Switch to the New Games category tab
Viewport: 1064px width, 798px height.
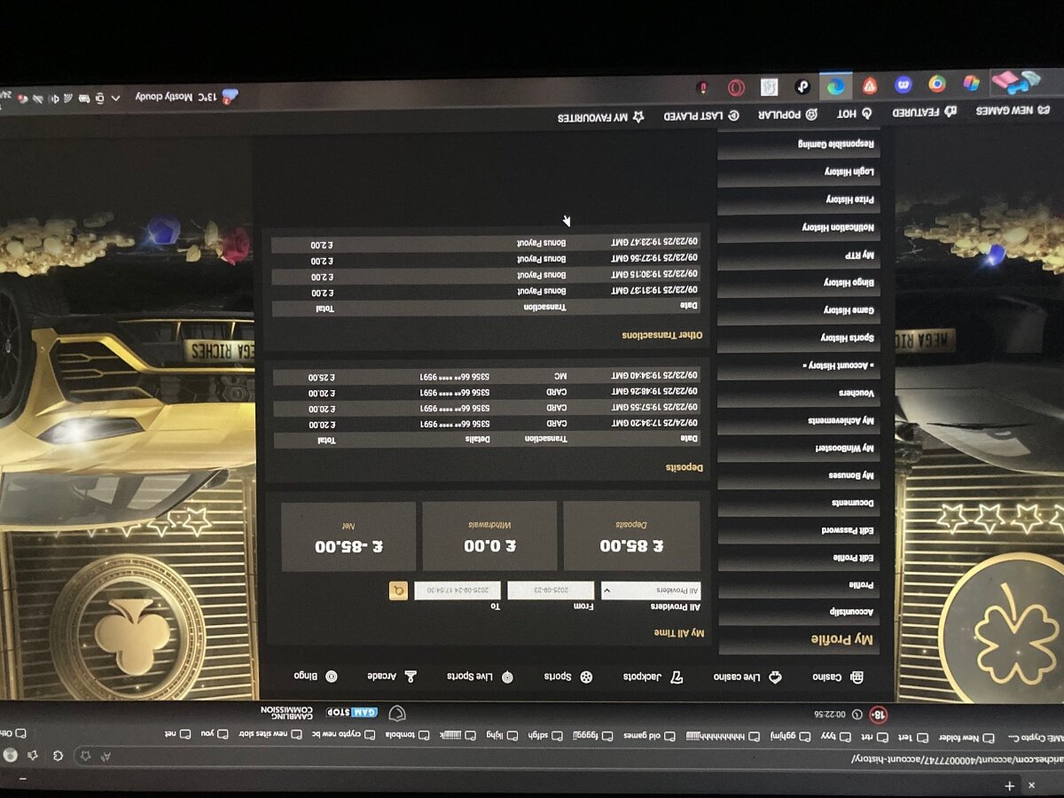[1011, 112]
